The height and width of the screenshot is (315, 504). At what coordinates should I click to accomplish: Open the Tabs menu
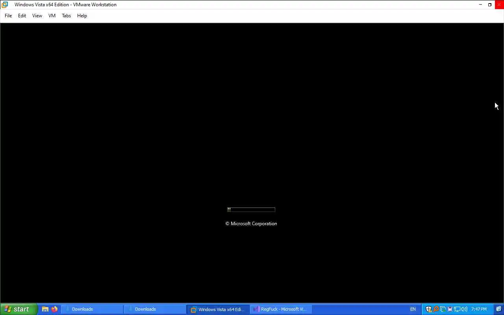[66, 16]
